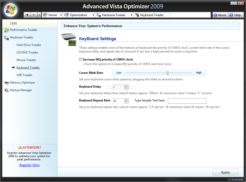
Task: Click the Hardware Tweaks sidebar icon
Action: 7,38
